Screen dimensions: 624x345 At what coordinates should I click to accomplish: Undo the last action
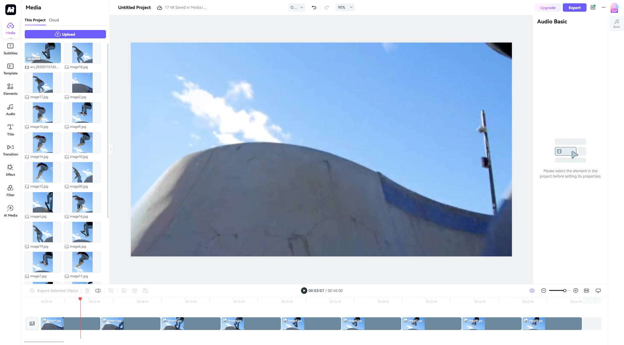click(314, 7)
